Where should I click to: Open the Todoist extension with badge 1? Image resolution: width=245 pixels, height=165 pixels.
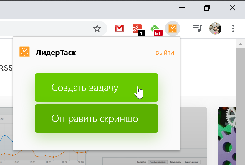(x=138, y=30)
